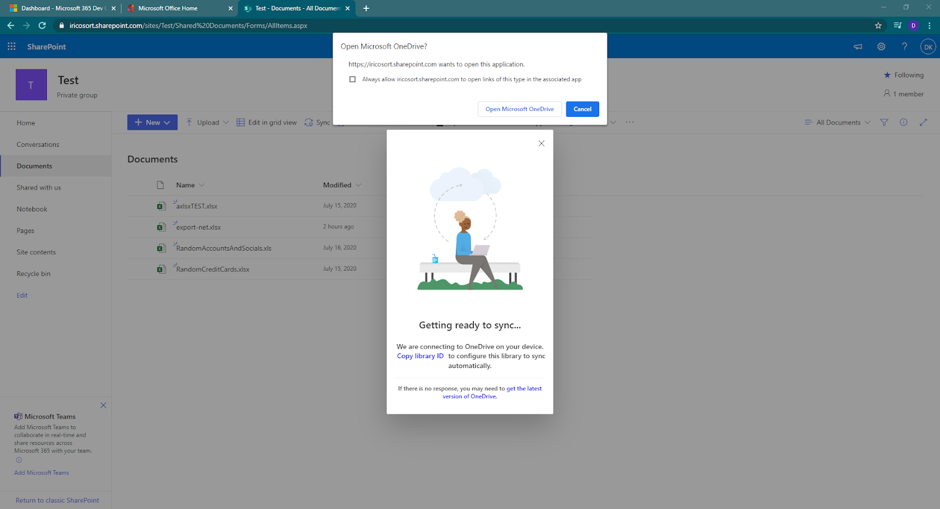Open the file RandomAccountsAndSocials.xls

(224, 248)
